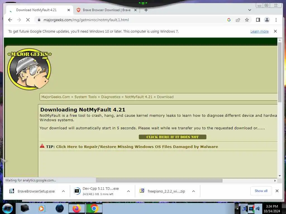Click the red warning TIP icon
The height and width of the screenshot is (214, 286).
click(x=42, y=146)
